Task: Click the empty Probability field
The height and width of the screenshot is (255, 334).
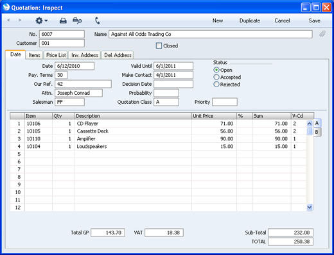Action: [166, 93]
